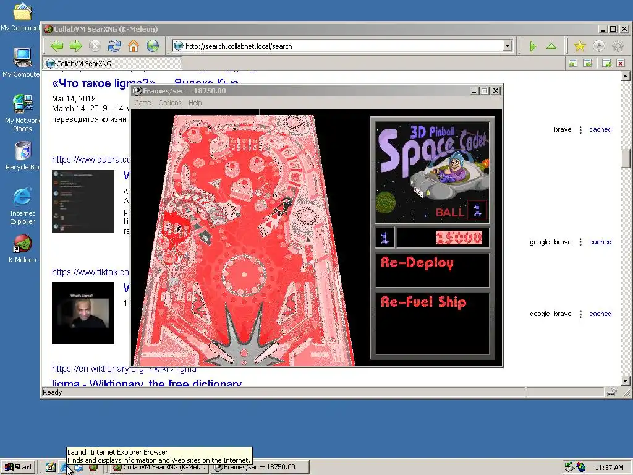This screenshot has height=475, width=633.
Task: Click the 11:37 AM tray clock
Action: coord(609,468)
